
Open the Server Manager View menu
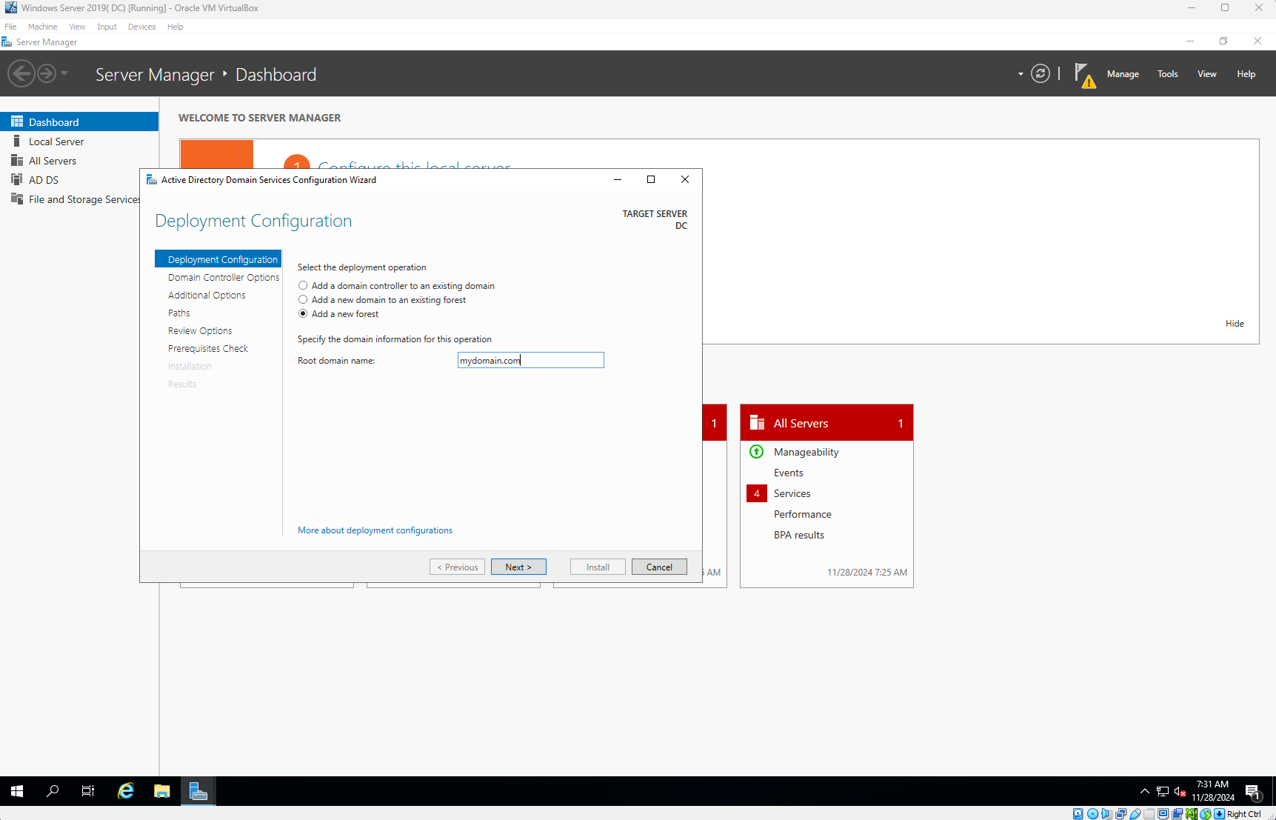(x=1207, y=74)
